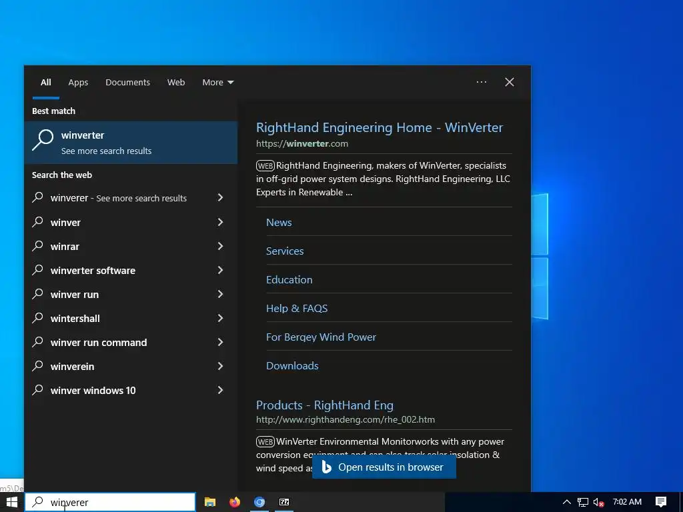The image size is (683, 512).
Task: Expand the winver run arrow
Action: 220,294
